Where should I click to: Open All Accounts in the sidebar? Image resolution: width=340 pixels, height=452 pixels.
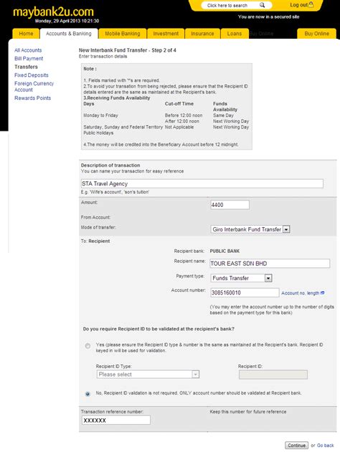(x=28, y=50)
